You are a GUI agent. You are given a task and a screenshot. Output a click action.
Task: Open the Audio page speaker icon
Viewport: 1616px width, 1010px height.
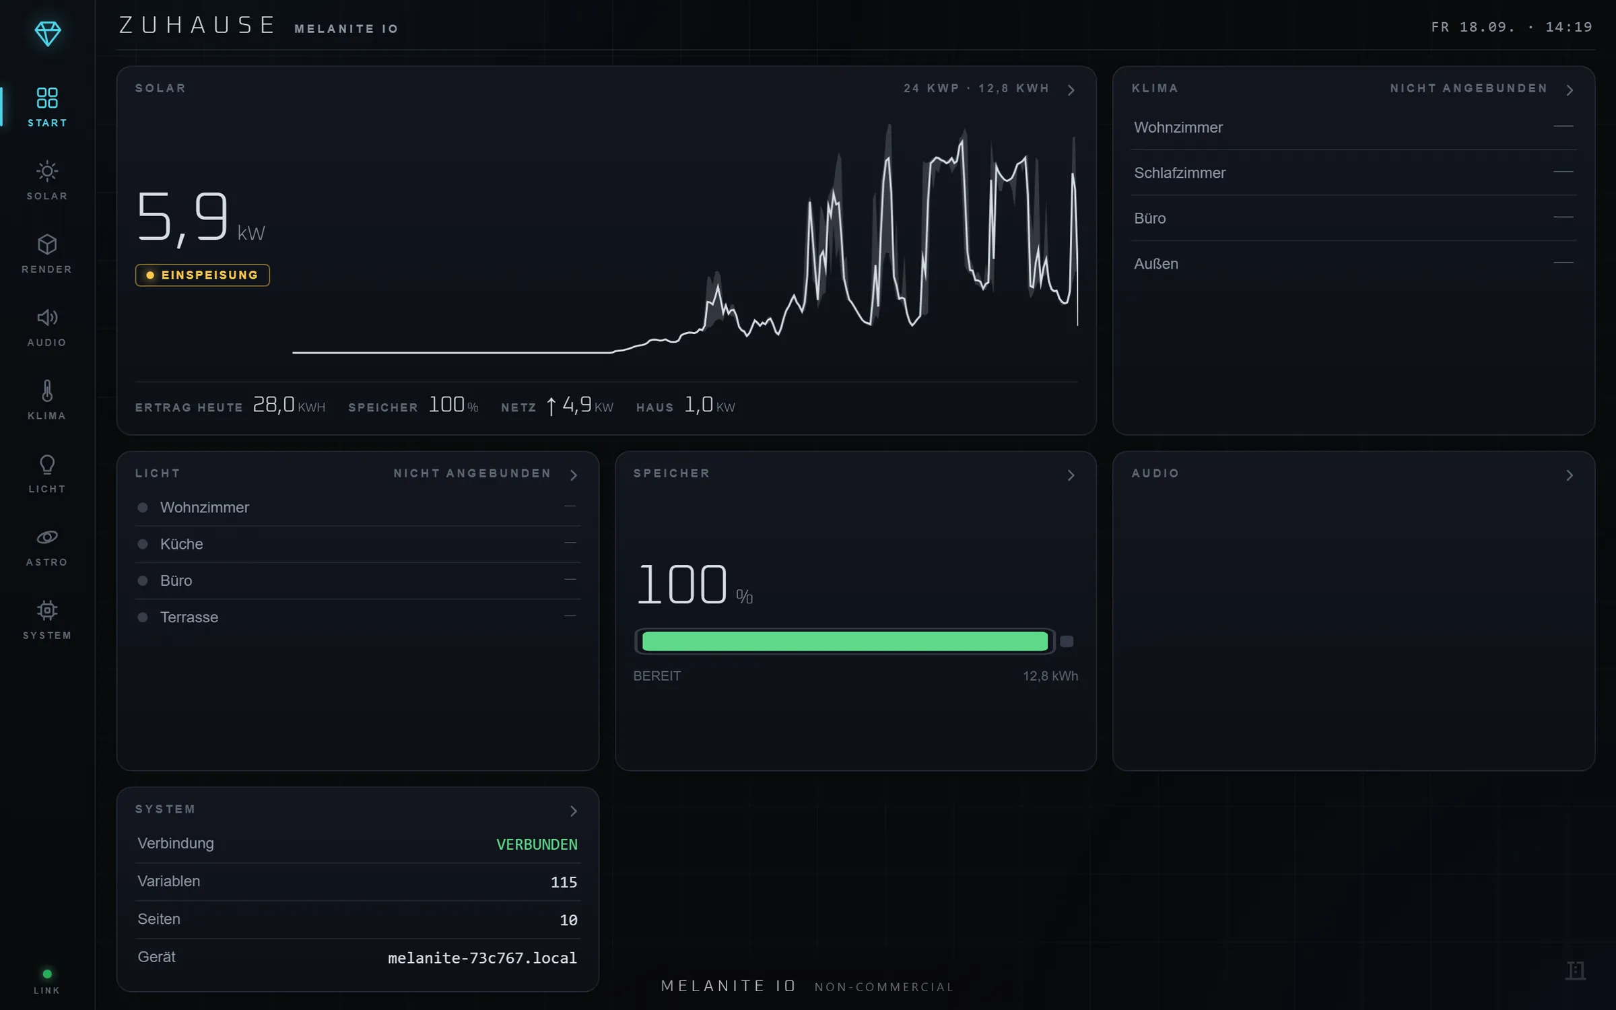pyautogui.click(x=47, y=327)
